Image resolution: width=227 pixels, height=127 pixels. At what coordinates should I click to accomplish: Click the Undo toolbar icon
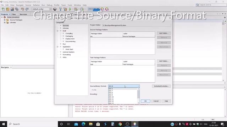[x=22, y=9]
